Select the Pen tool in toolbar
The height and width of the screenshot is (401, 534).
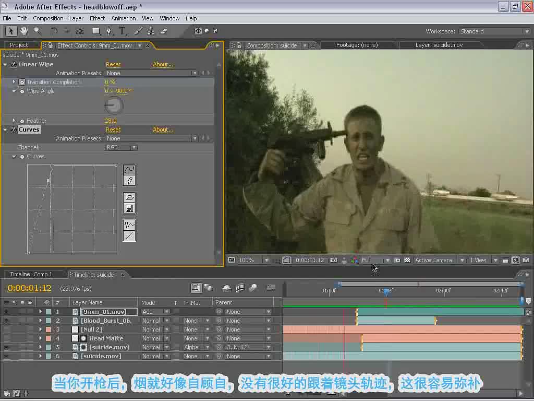click(108, 31)
